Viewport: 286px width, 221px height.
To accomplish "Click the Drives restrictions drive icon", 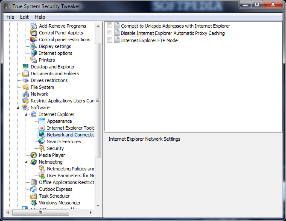I will (x=25, y=80).
